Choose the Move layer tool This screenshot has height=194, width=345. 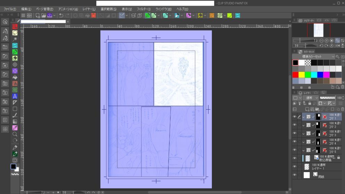(x=15, y=71)
